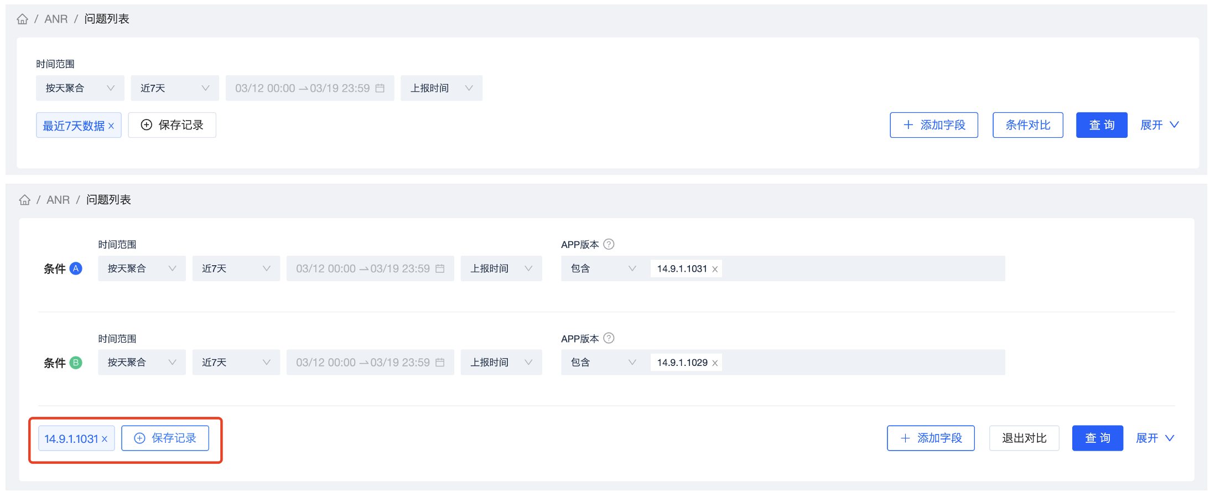
Task: Open 包含 dropdown for 条件 A
Action: [x=604, y=268]
